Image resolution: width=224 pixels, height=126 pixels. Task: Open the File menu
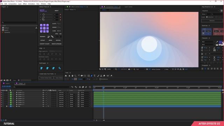coord(2,4)
